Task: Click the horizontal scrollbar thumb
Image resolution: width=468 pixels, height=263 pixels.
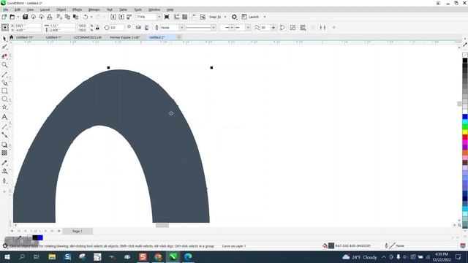Action: [162, 226]
